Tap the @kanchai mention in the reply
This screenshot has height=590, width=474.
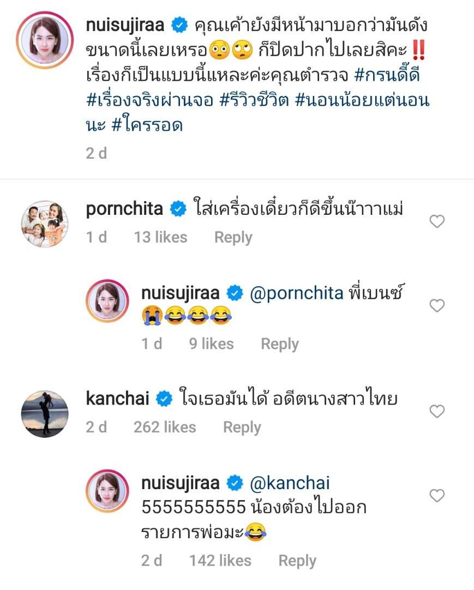click(290, 483)
